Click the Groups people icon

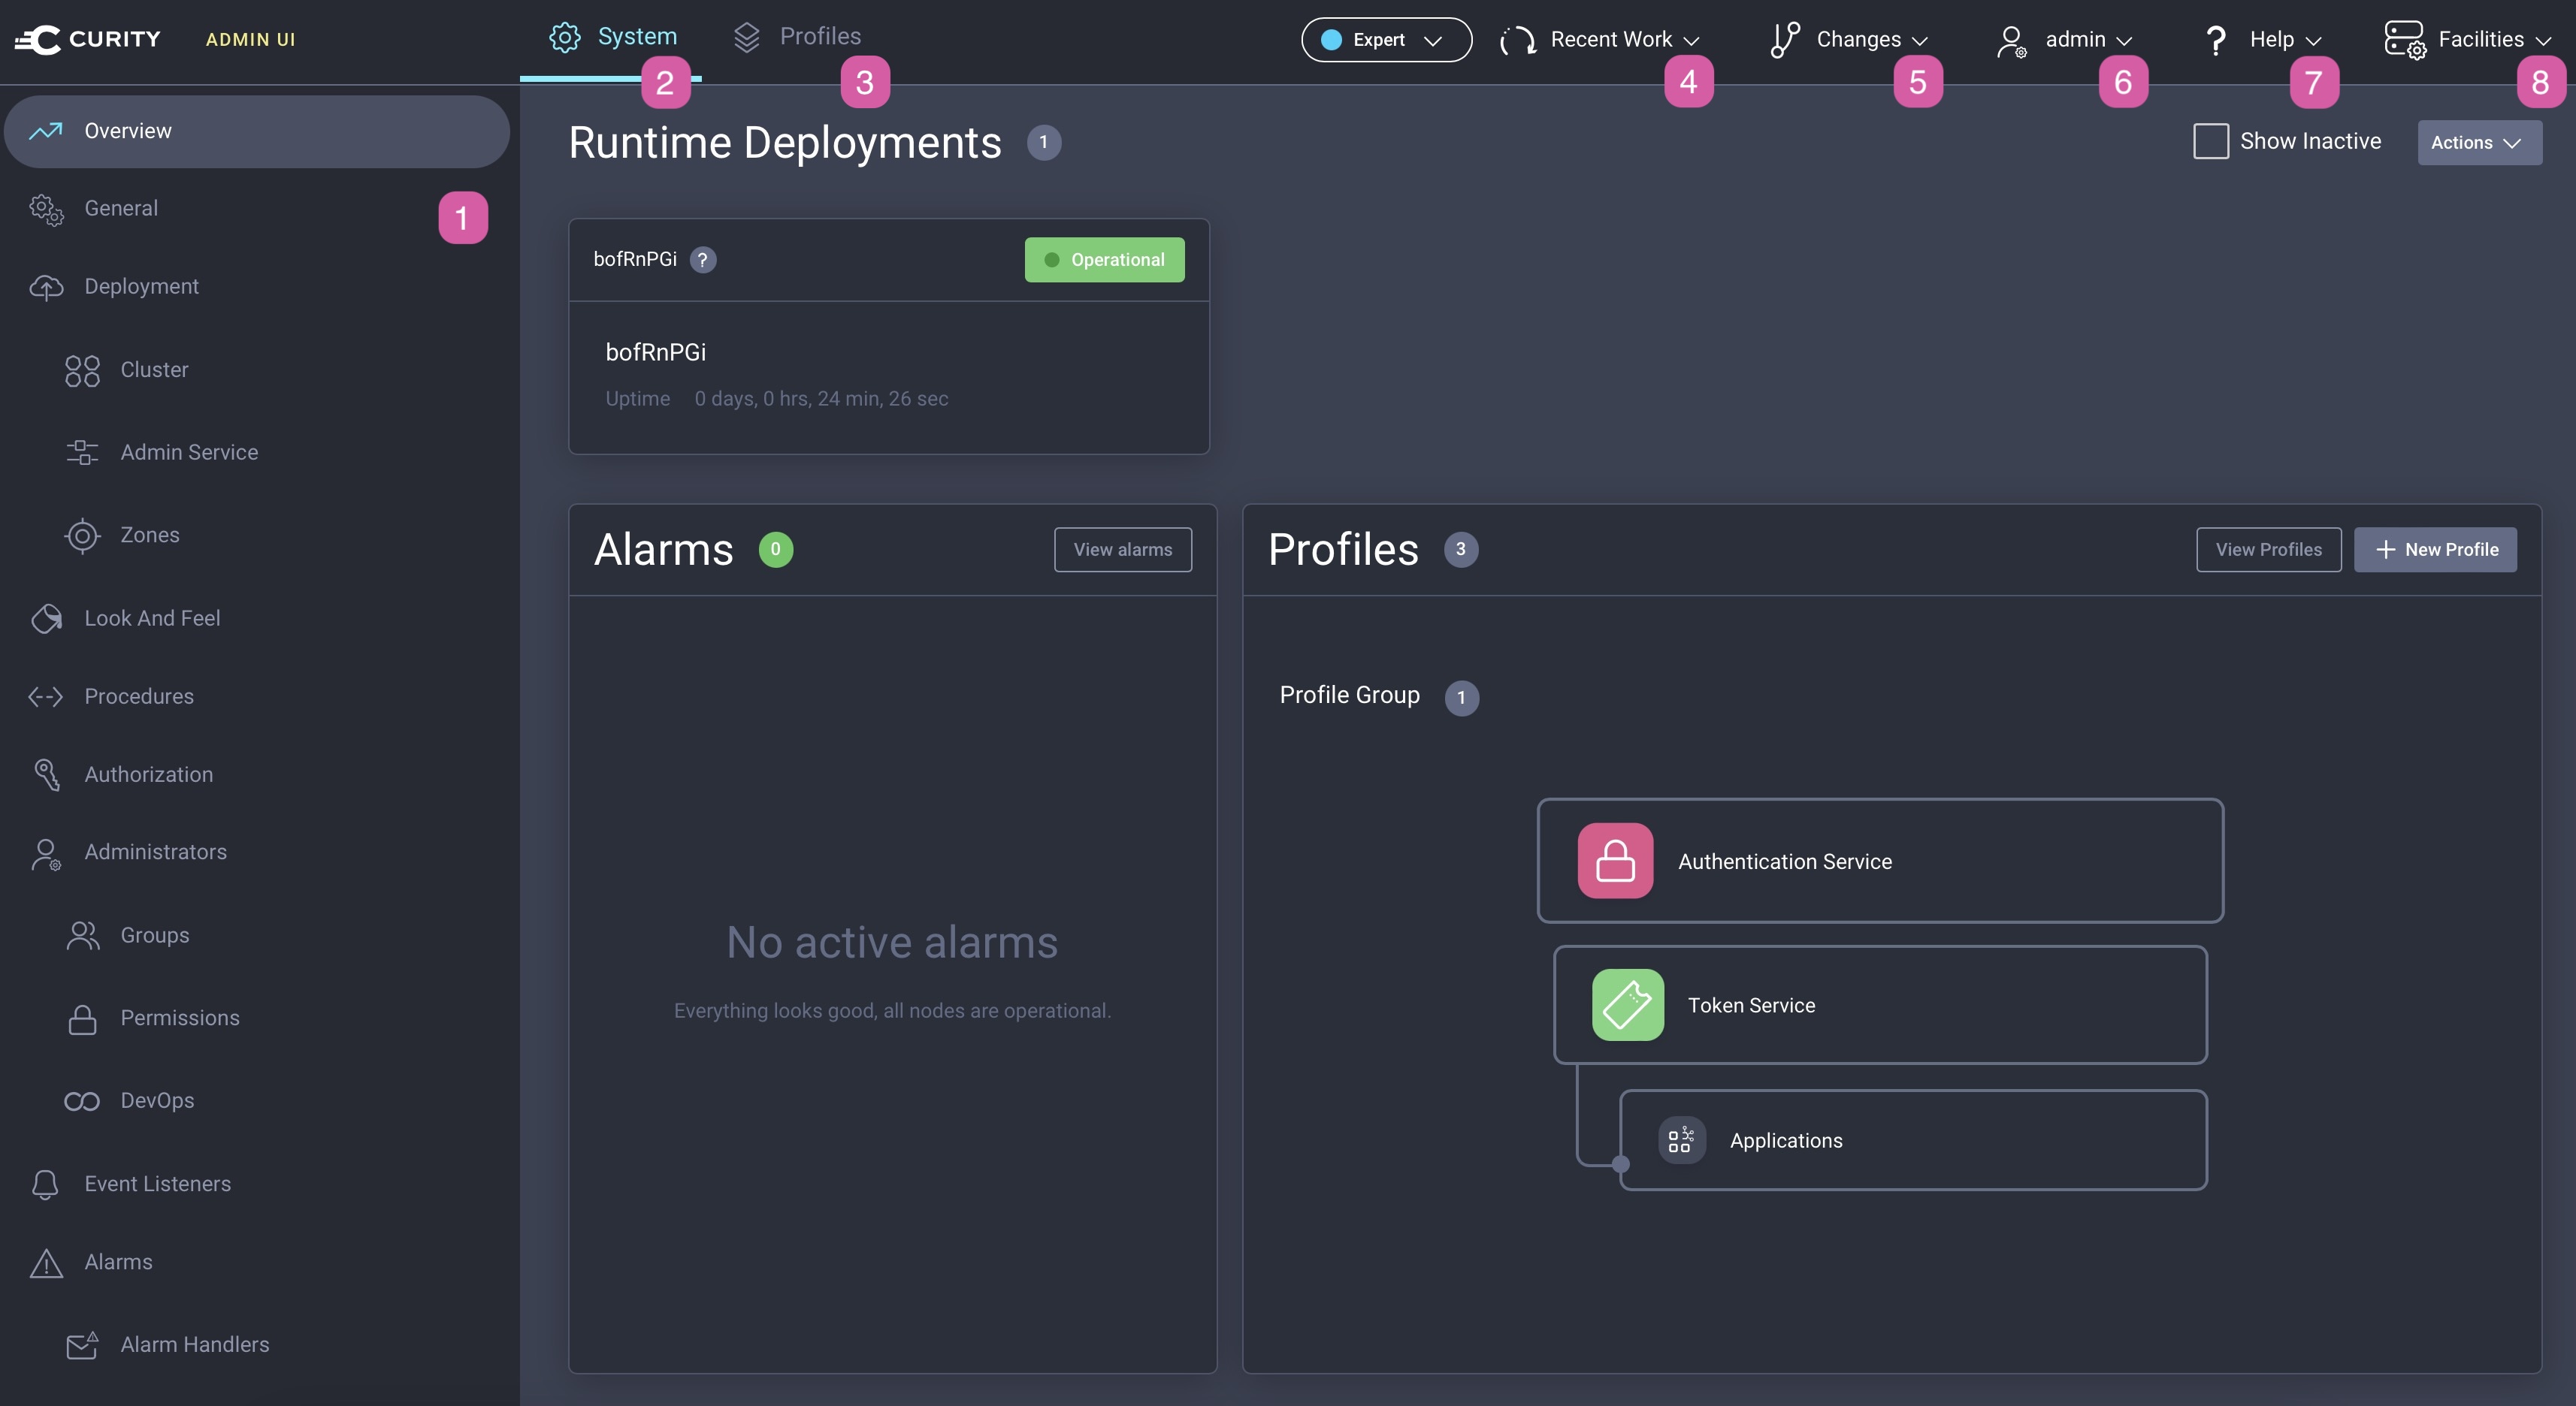82,935
